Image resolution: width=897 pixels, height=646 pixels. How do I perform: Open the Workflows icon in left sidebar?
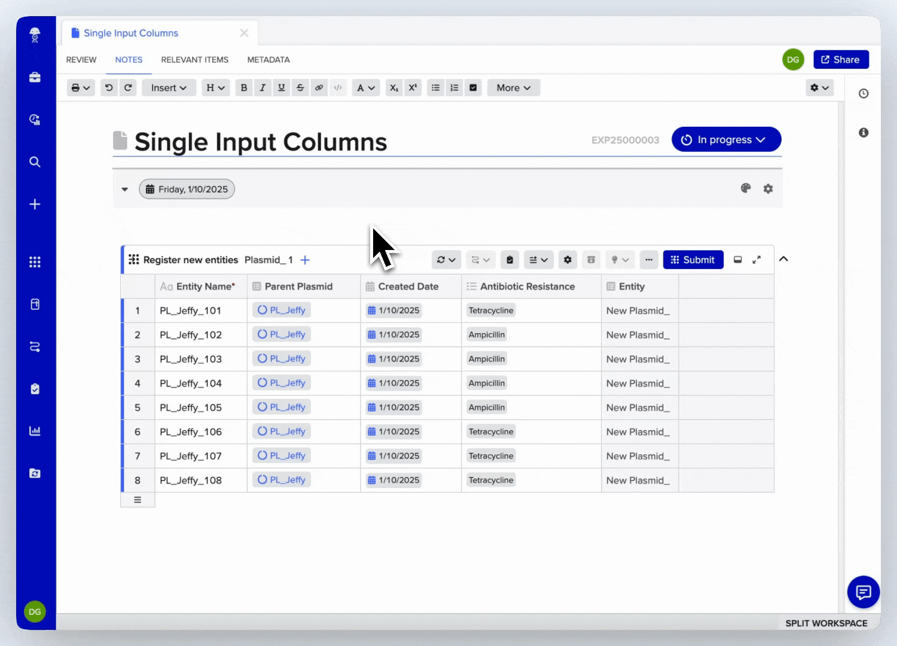(35, 346)
